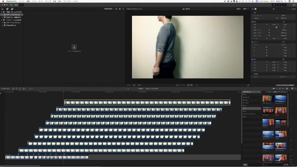Screen dimensions: 297x167
Task: Toggle the Effects browser icon
Action: point(292,89)
